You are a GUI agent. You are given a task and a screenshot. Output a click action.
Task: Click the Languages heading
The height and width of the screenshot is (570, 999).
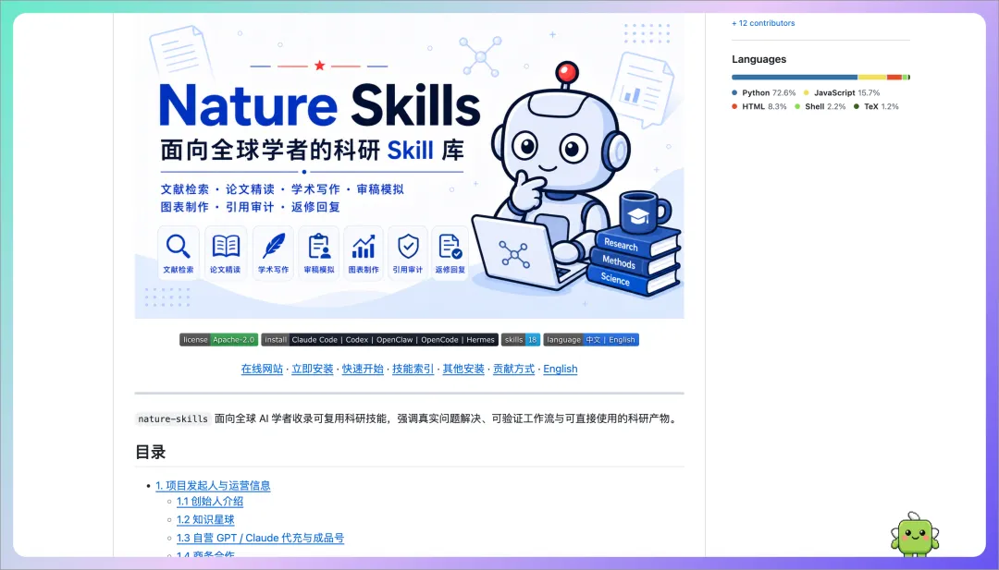point(758,59)
